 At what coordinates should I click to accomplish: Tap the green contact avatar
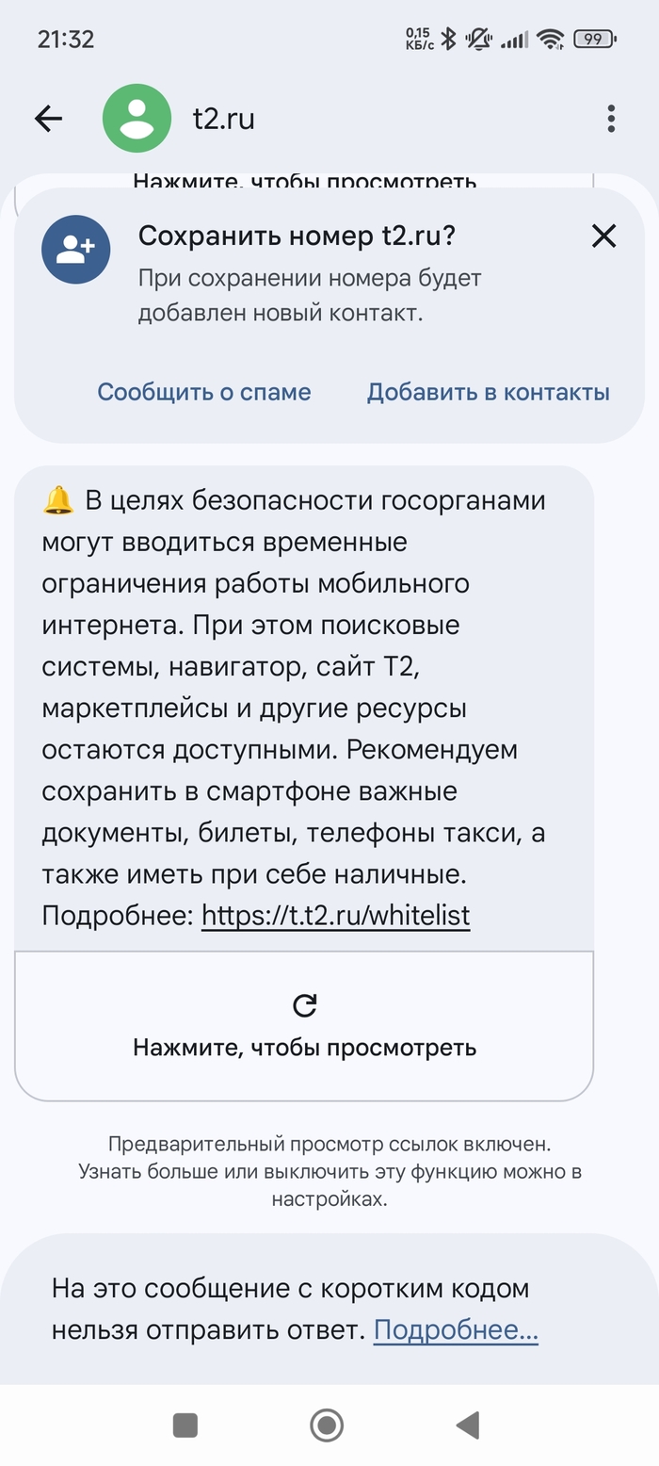tap(137, 119)
